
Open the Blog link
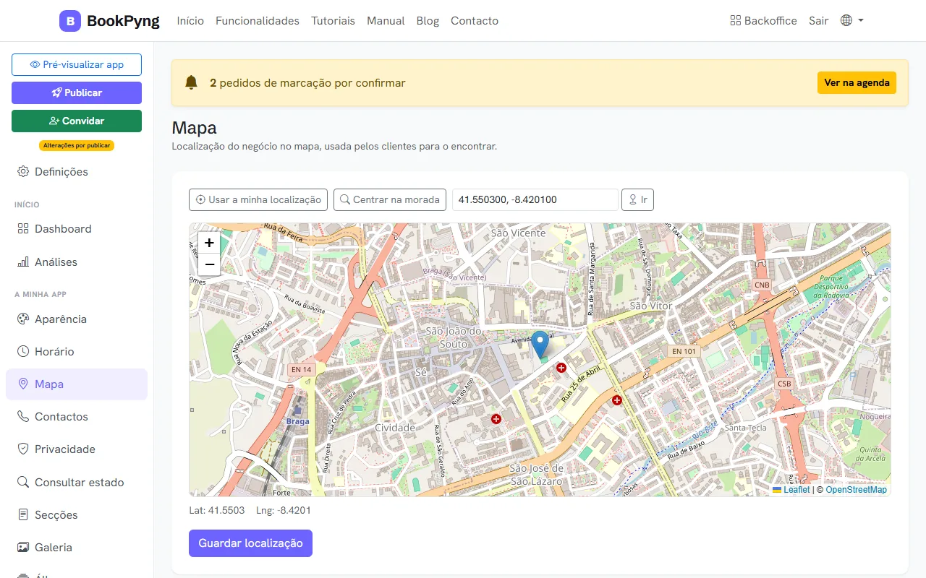[x=428, y=21]
